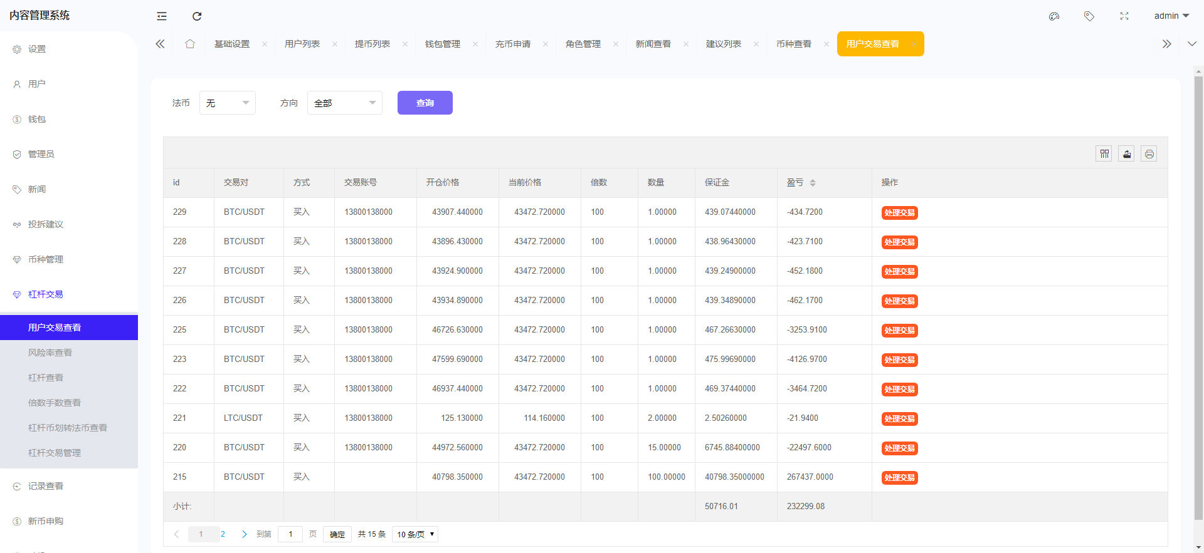Open 风险率查看 in sidebar

[x=50, y=353]
